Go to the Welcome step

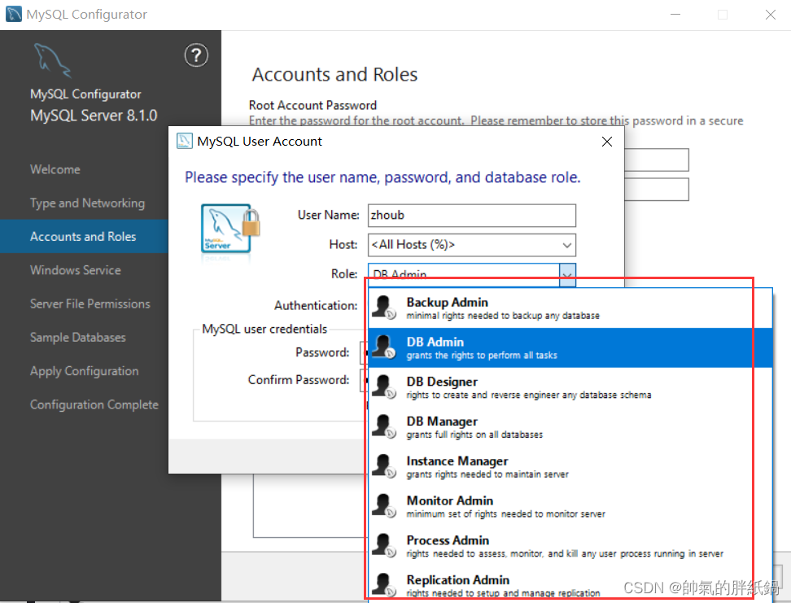click(x=55, y=169)
